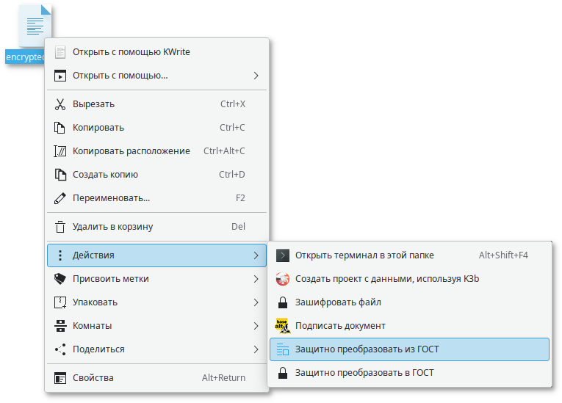Click the terminal icon in the submenu
The width and height of the screenshot is (562, 403).
click(282, 255)
